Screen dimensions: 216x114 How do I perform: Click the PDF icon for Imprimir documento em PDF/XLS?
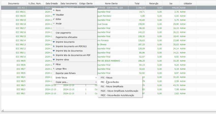[54, 46]
